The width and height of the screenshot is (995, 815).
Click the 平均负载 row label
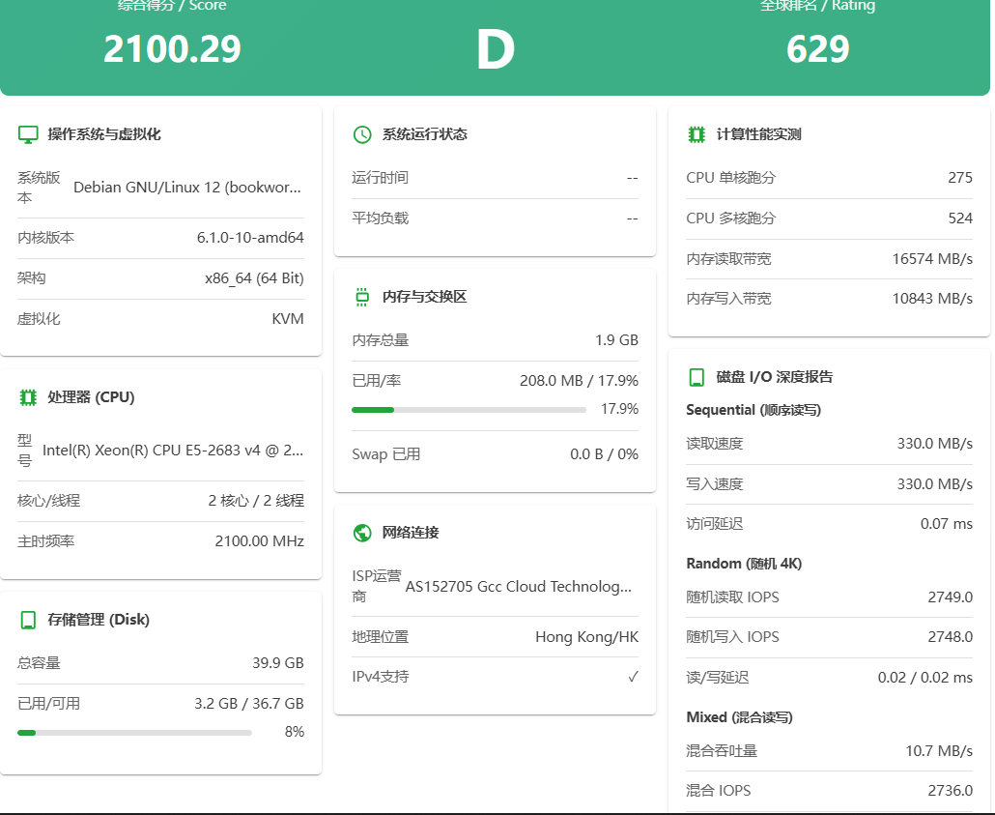pyautogui.click(x=380, y=218)
